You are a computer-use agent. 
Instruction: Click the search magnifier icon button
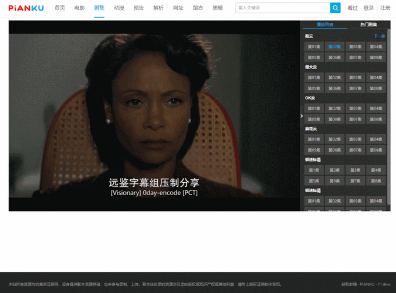[x=335, y=8]
